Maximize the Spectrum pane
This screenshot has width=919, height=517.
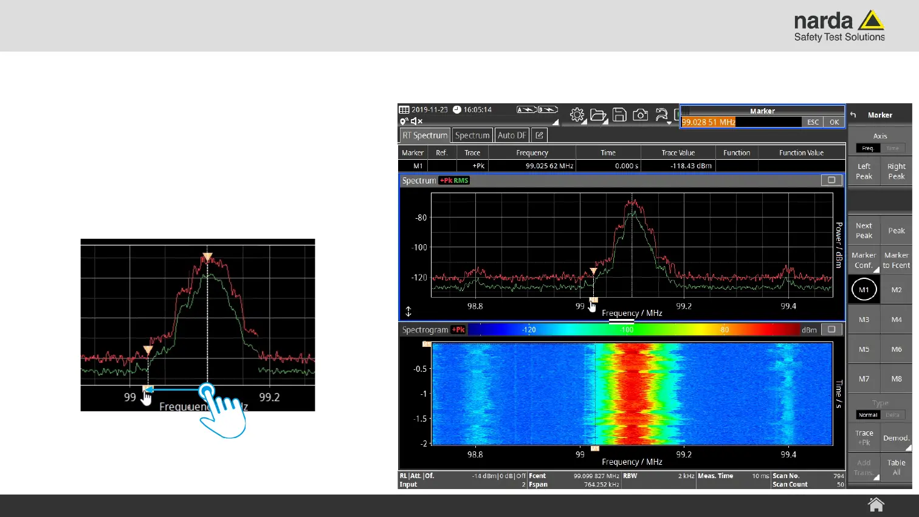[831, 180]
